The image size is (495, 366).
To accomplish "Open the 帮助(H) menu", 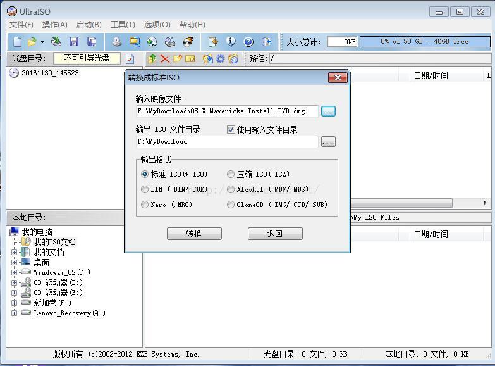I will (192, 25).
